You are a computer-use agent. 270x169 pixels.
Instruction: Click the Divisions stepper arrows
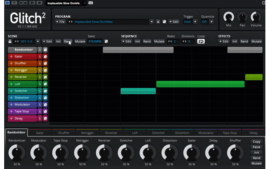[184, 41]
